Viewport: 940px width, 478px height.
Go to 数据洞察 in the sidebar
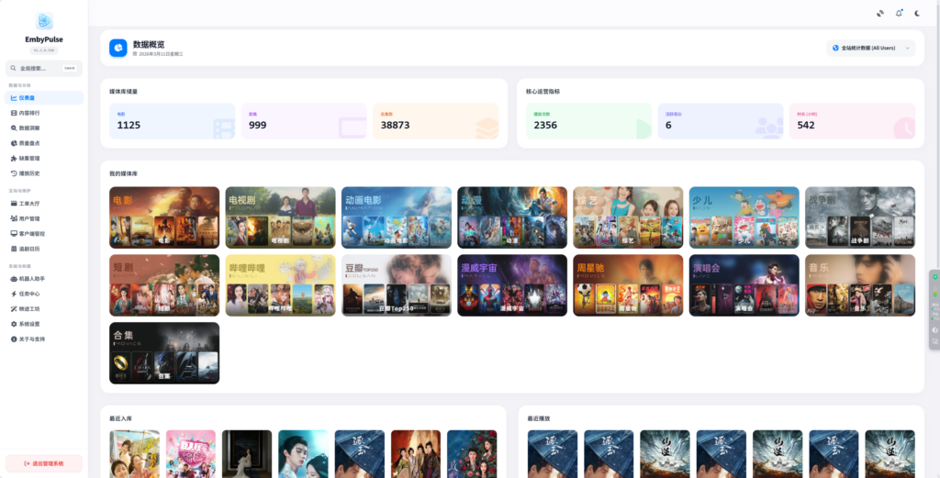tap(29, 128)
